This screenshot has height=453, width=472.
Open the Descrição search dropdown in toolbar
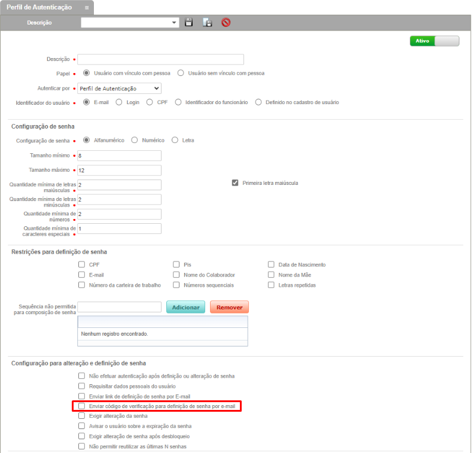click(x=175, y=23)
